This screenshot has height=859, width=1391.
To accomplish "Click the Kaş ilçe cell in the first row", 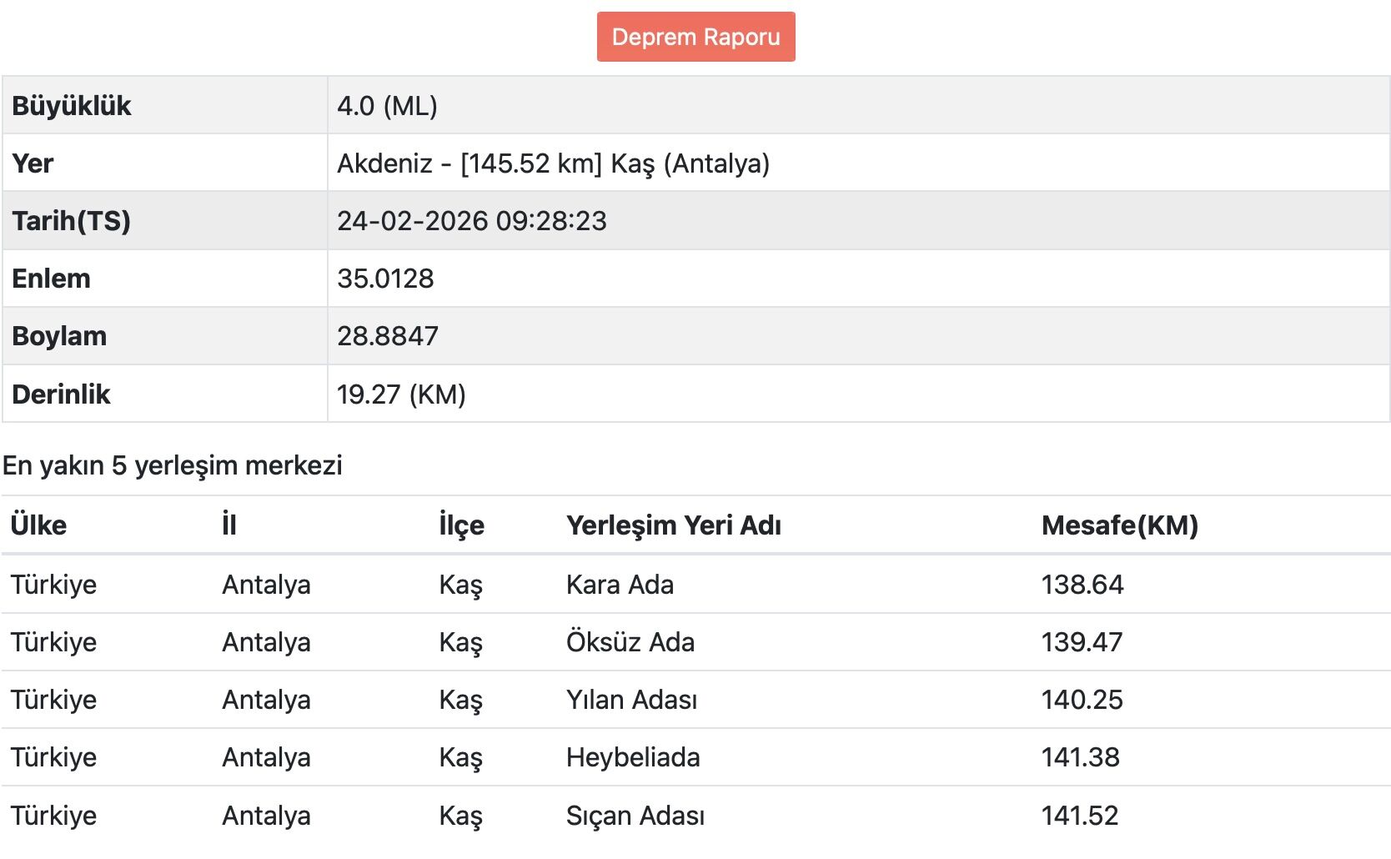I will click(459, 585).
